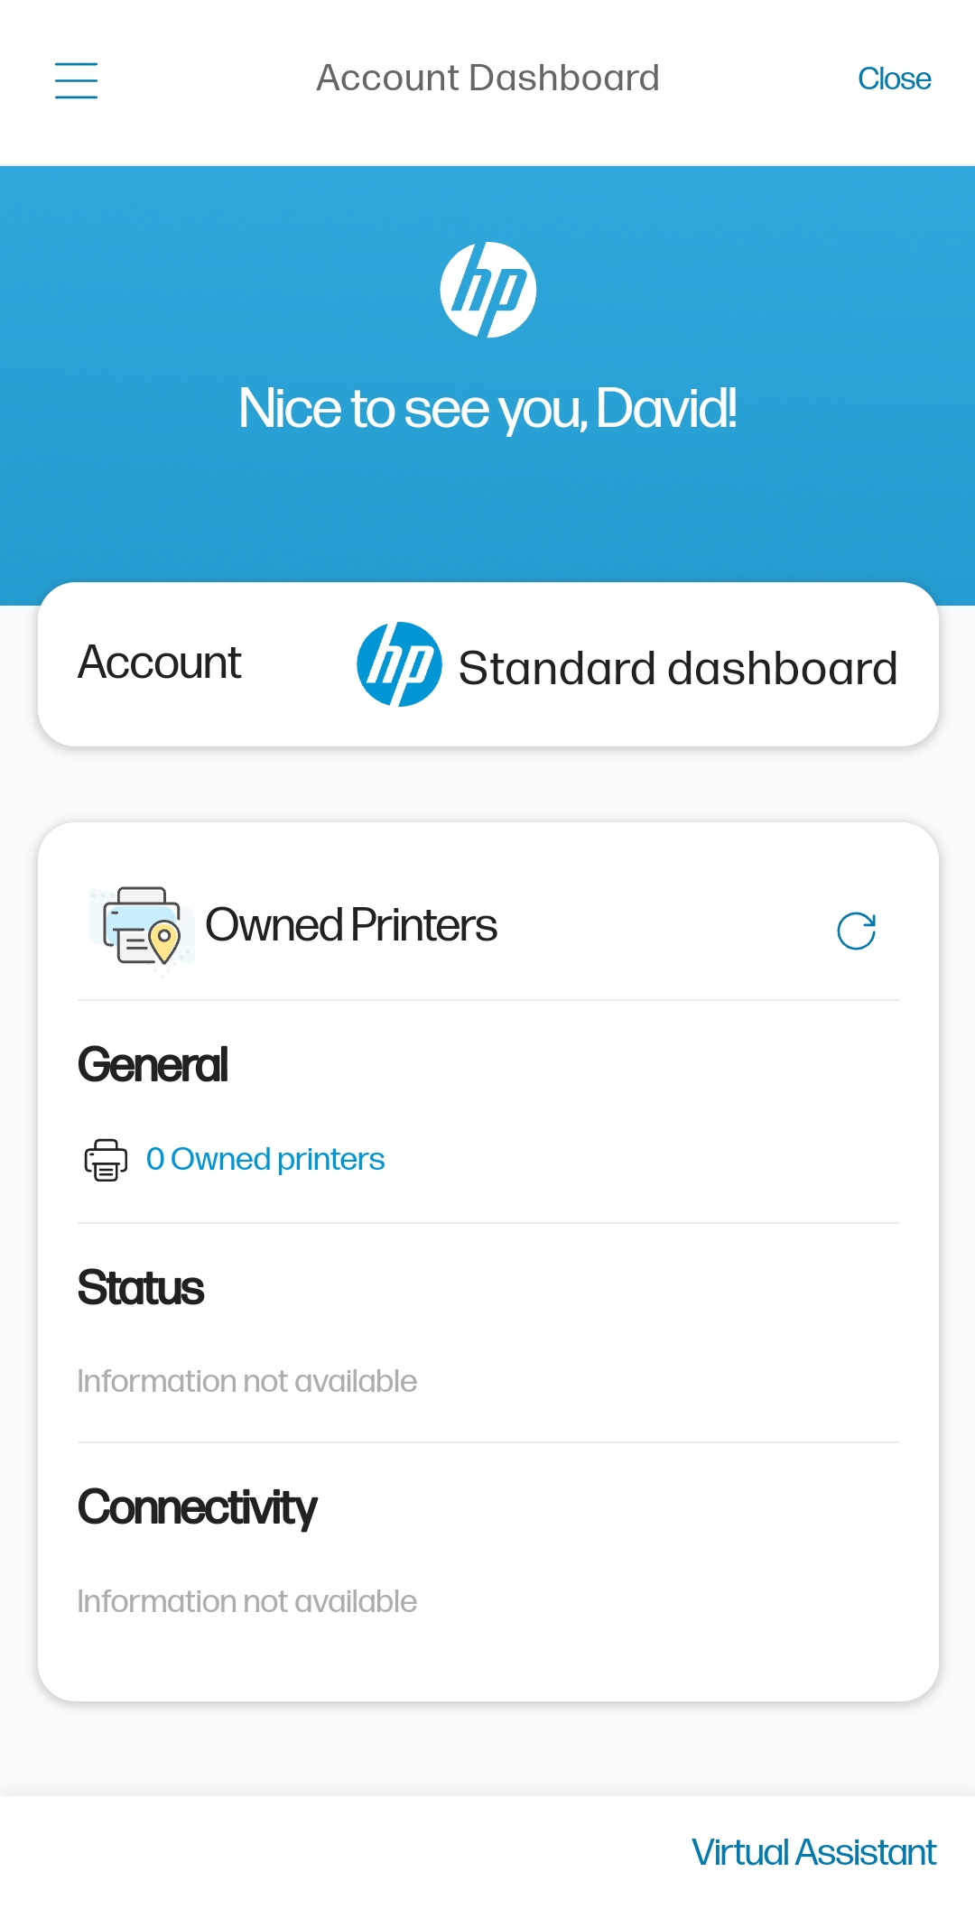Launch the Virtual Assistant
This screenshot has width=975, height=1909.
813,1852
